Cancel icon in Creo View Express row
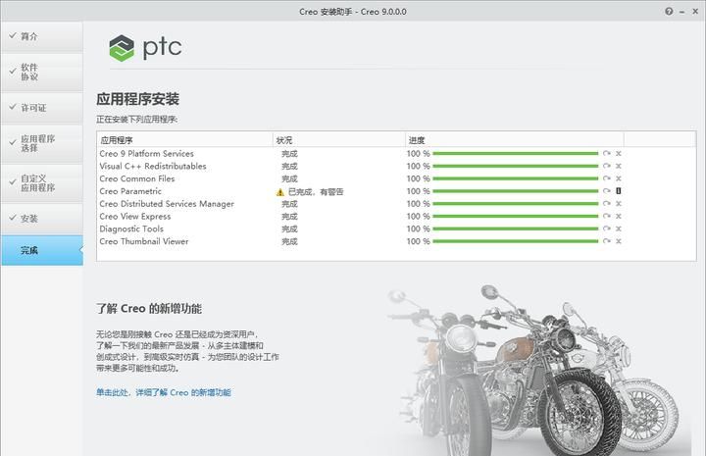Viewport: 706px width, 456px height. click(619, 216)
